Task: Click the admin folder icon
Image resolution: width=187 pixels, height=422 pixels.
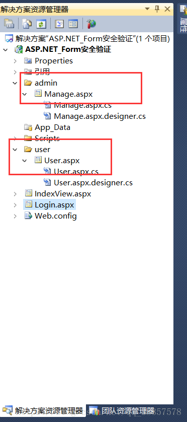Action: (28, 83)
